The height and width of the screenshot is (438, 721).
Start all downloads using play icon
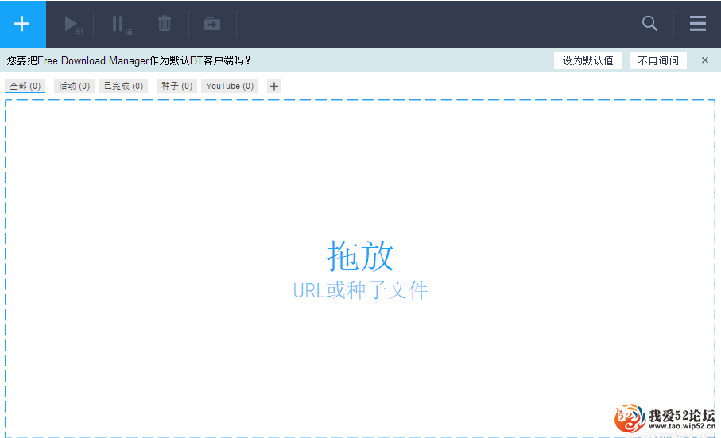pyautogui.click(x=72, y=25)
